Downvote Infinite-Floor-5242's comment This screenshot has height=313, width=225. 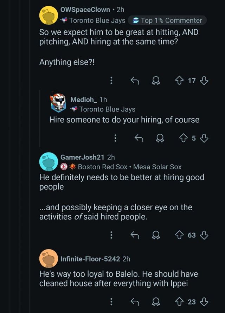[204, 302]
